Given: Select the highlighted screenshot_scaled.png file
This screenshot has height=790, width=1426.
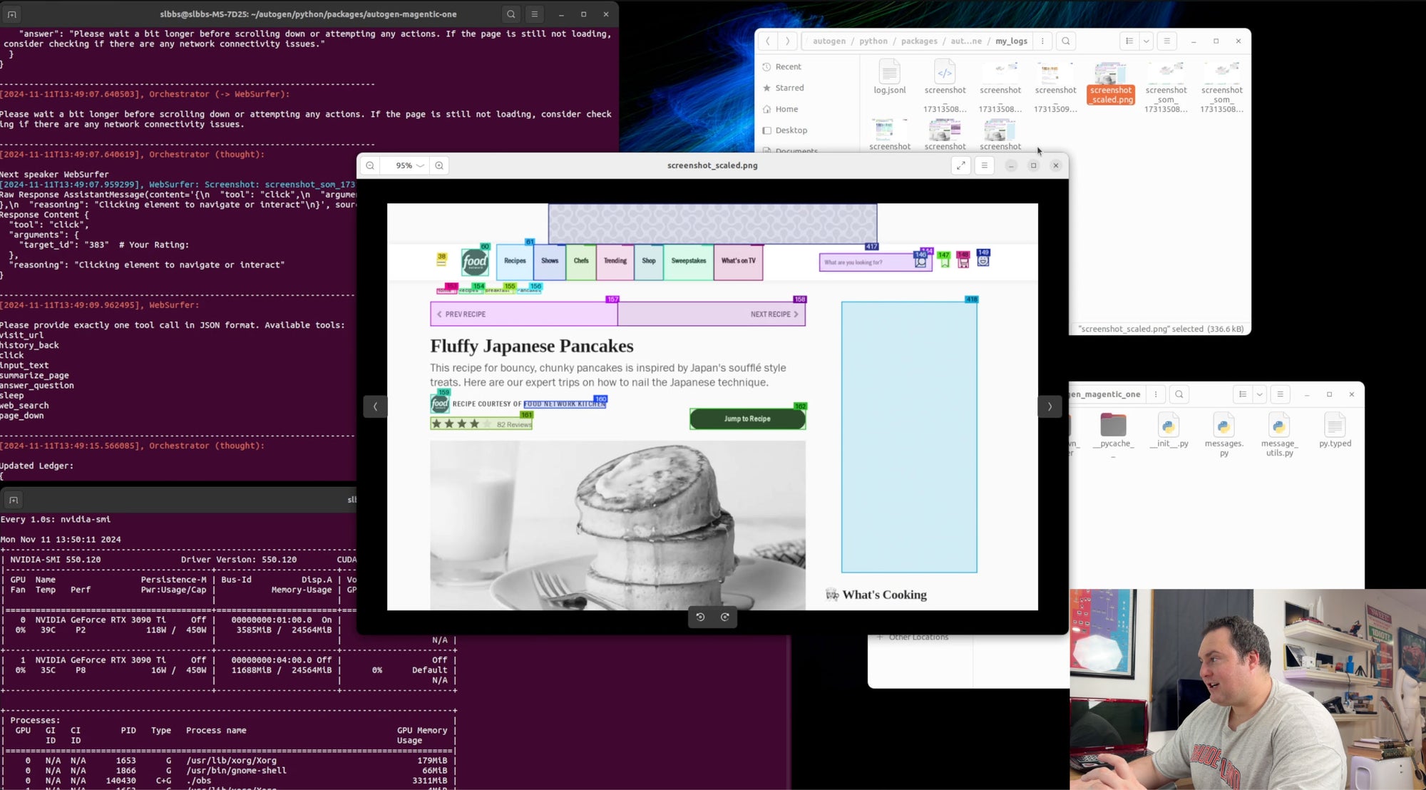Looking at the screenshot, I should 1111,83.
